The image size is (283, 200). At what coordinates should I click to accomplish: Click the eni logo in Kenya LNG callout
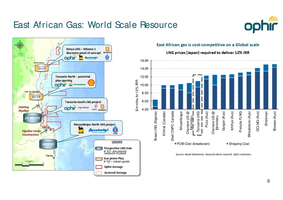(81, 58)
